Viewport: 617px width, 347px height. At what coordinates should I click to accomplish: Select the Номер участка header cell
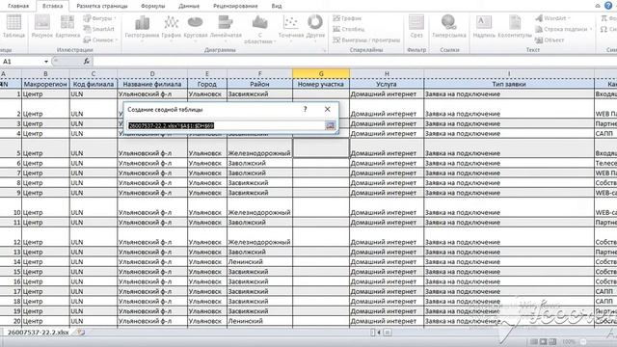[321, 84]
